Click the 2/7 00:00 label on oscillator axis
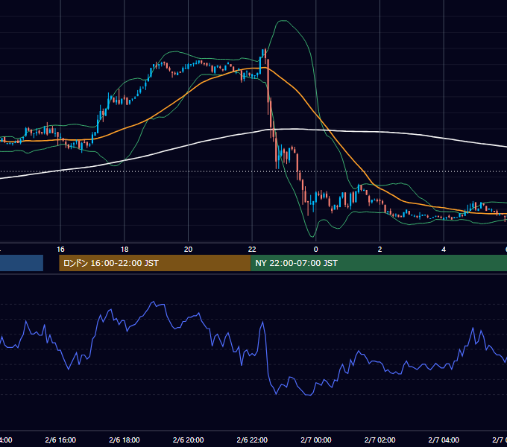Screen dimensions: 507x447 point(316,440)
